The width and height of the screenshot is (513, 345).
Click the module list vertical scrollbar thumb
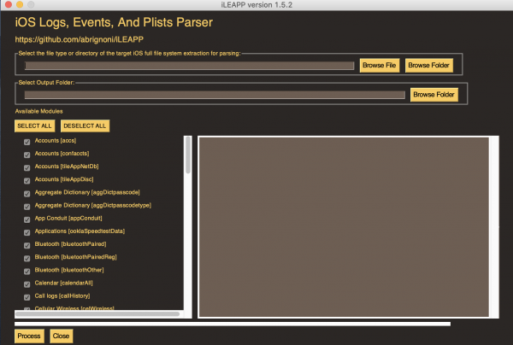[188, 155]
